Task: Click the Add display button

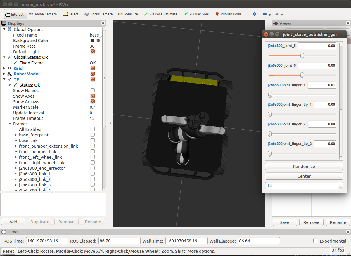Action: click(x=13, y=222)
